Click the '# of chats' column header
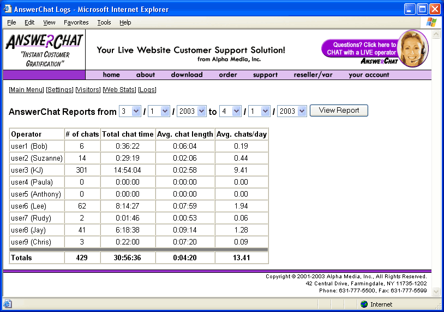The image size is (444, 312). pos(82,134)
